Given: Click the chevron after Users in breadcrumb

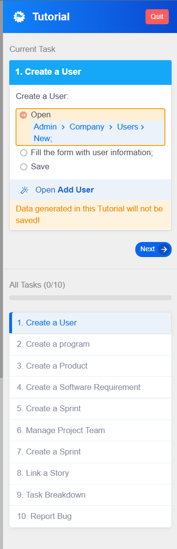Looking at the screenshot, I should tap(143, 127).
